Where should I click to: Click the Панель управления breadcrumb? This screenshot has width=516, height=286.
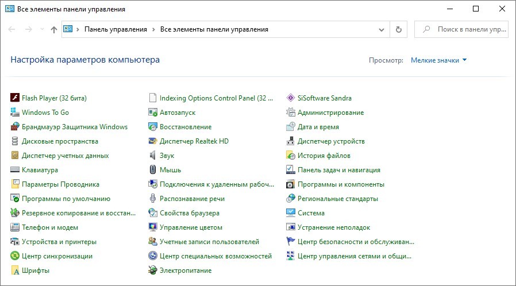[x=115, y=29]
